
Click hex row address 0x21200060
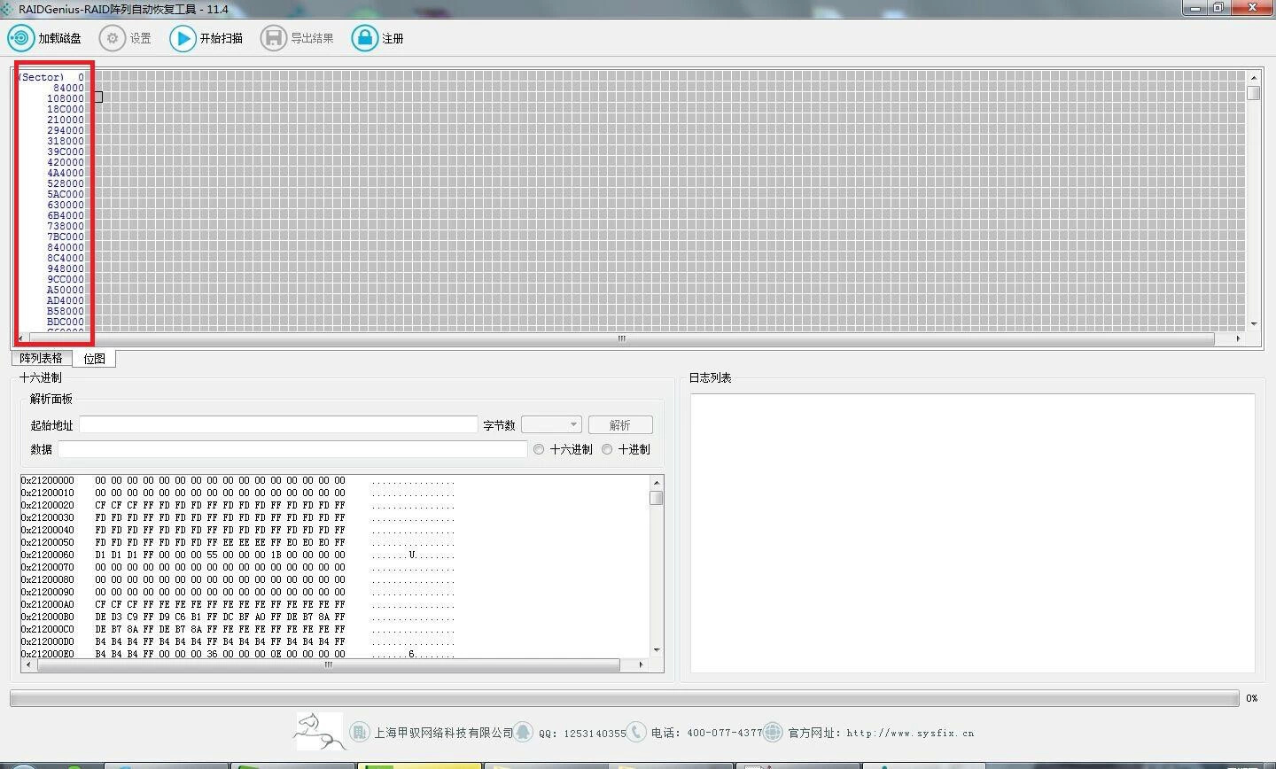click(x=48, y=555)
